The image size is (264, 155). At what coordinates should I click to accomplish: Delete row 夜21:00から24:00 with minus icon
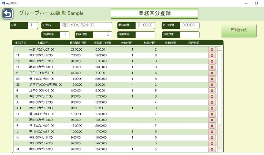click(x=212, y=50)
